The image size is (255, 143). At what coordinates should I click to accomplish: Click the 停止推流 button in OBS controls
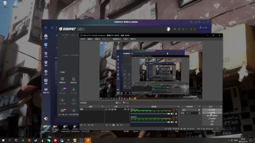(212, 110)
